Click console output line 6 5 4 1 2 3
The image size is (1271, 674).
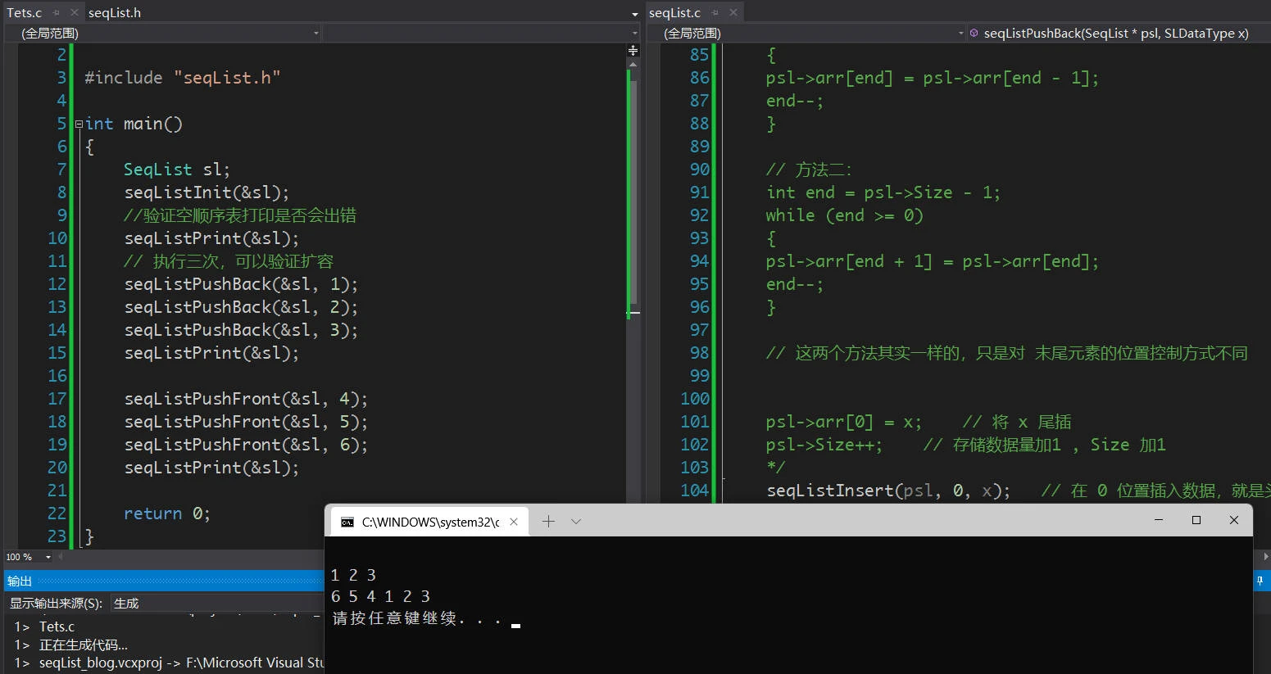pyautogui.click(x=381, y=596)
